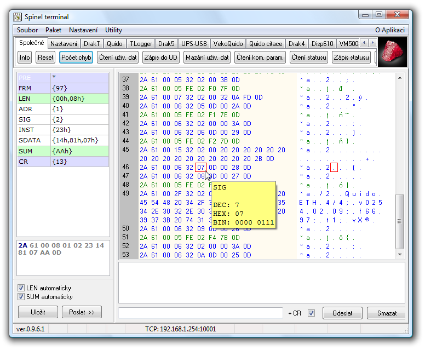Click log line number 45
The width and height of the screenshot is (425, 350).
coord(125,150)
